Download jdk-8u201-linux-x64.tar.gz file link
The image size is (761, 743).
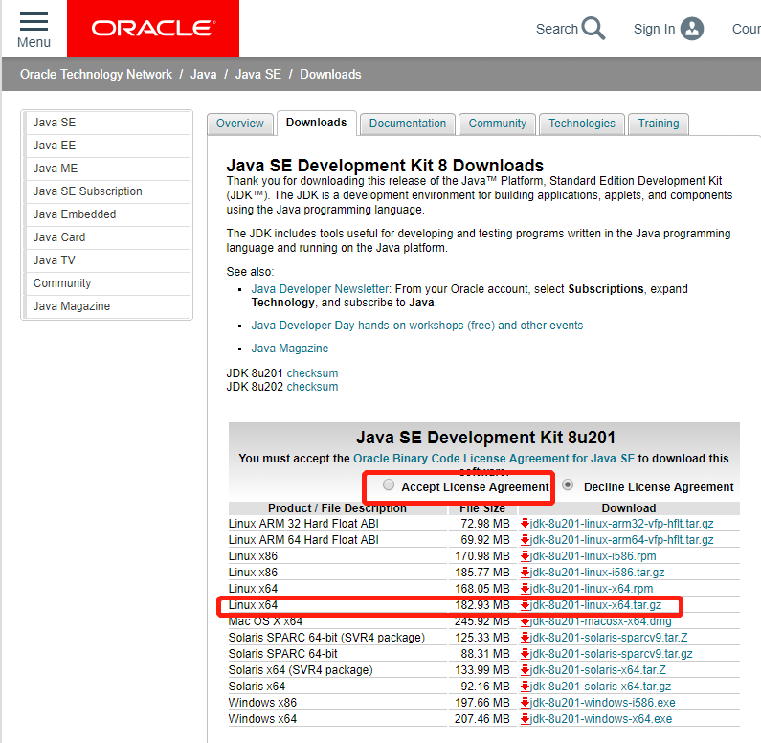point(596,605)
